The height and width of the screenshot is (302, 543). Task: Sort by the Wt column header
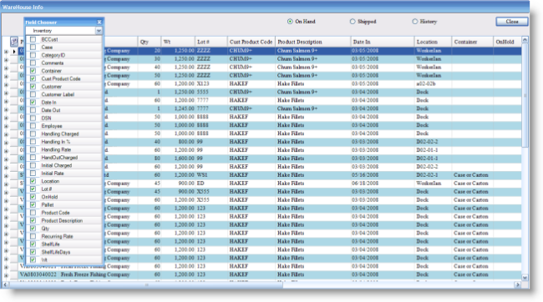tap(178, 42)
